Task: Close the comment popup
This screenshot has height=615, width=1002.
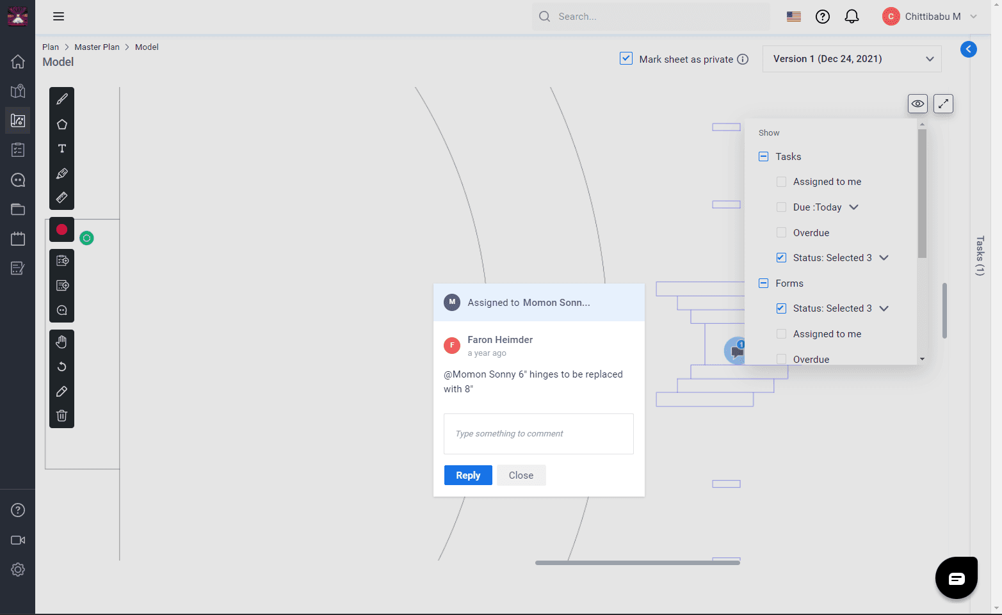Action: 521,475
